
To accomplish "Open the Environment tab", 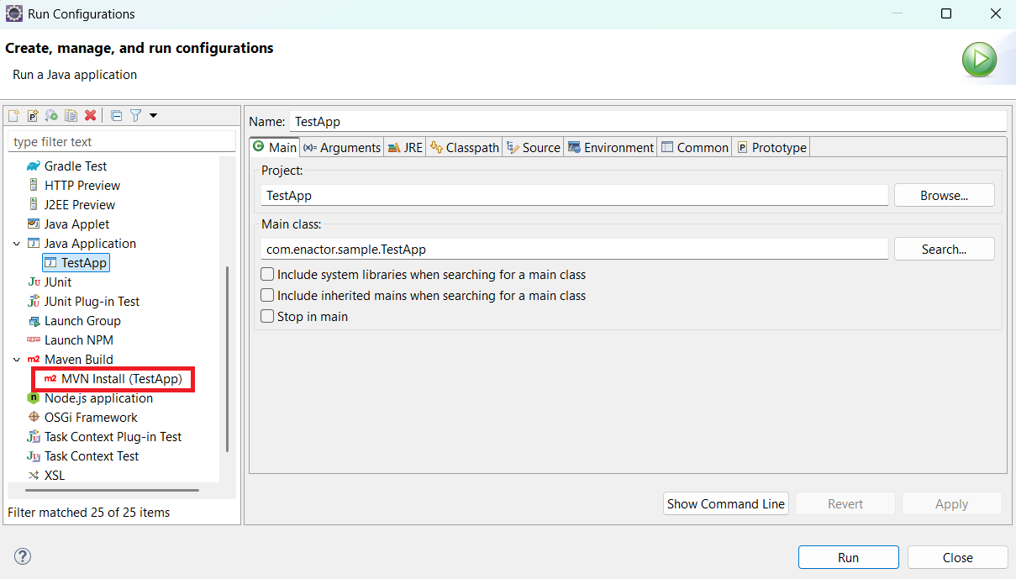I will (610, 147).
